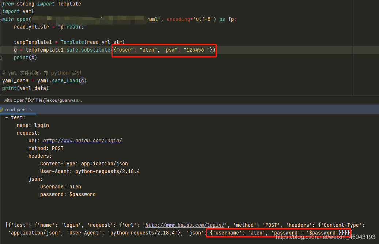Click 'yaml_data = yaml.safe_load(c)' line
The height and width of the screenshot is (244, 379).
click(45, 80)
